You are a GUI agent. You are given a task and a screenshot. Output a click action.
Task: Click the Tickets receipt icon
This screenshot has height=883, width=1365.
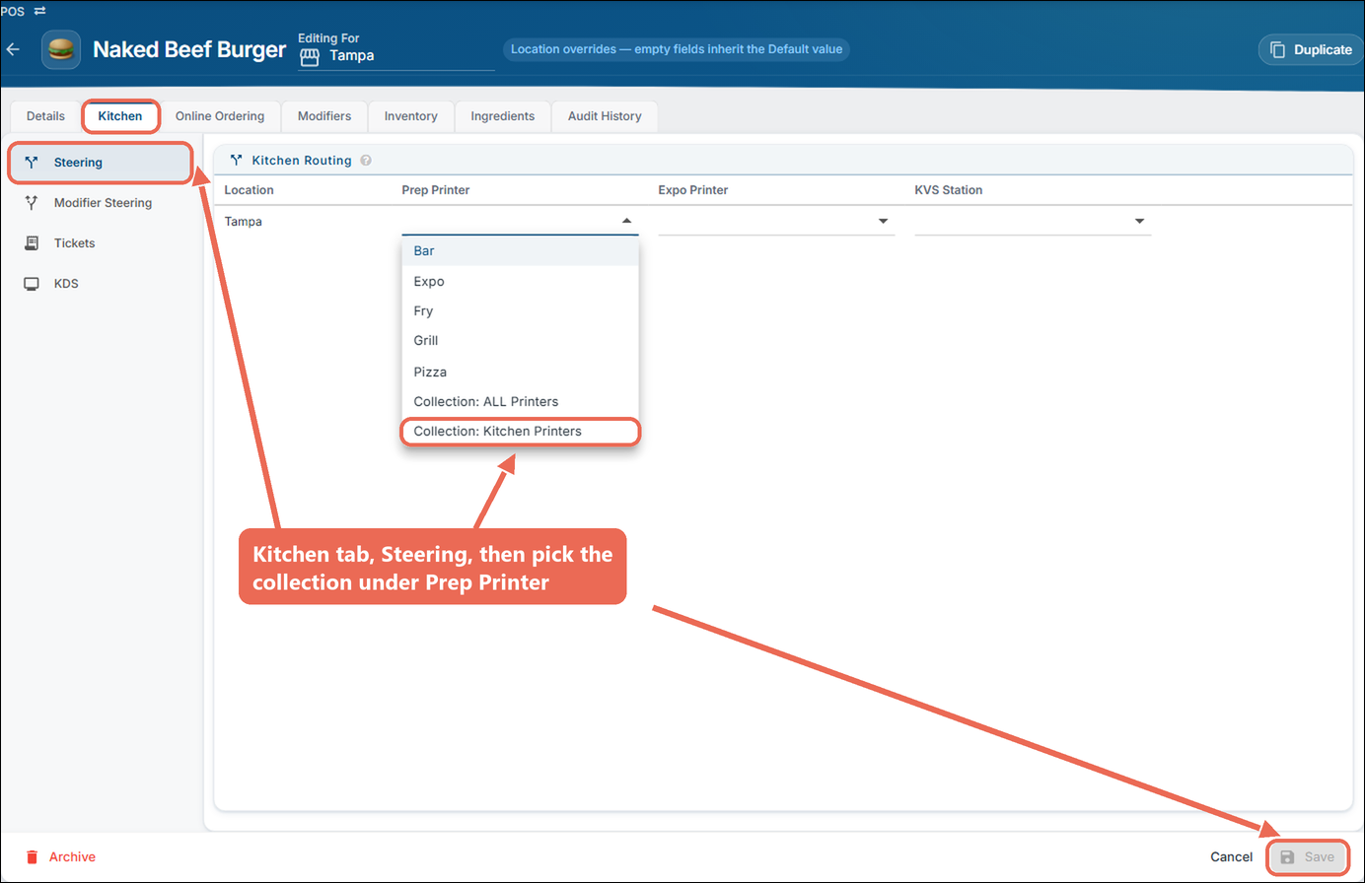pyautogui.click(x=32, y=242)
